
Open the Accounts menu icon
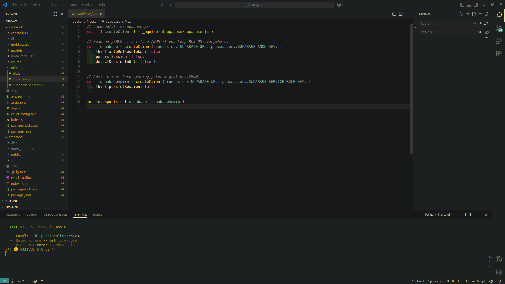tap(499, 259)
